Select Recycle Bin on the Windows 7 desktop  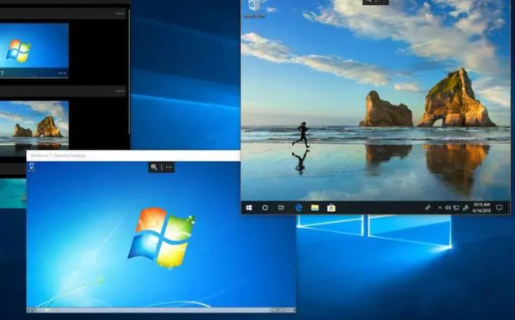click(32, 167)
